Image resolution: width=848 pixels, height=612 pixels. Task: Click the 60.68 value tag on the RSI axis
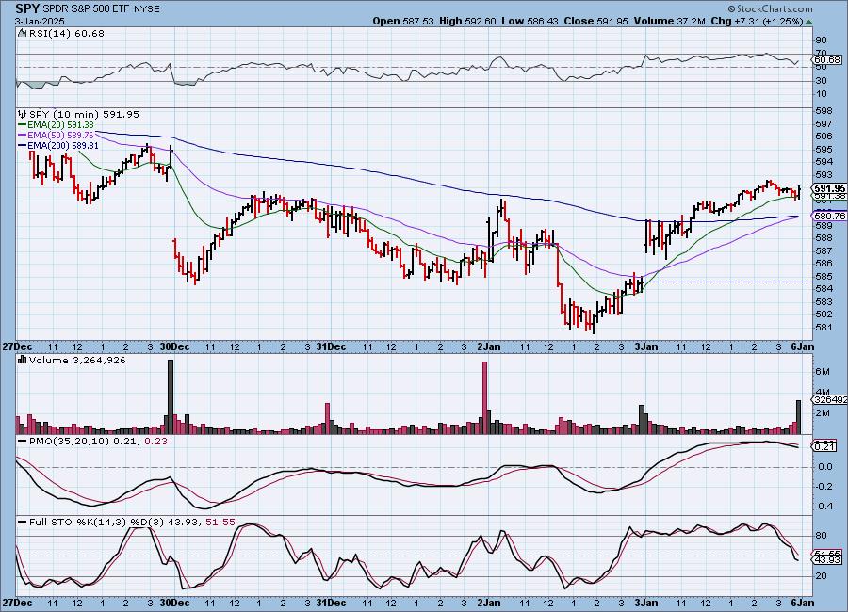pyautogui.click(x=827, y=59)
